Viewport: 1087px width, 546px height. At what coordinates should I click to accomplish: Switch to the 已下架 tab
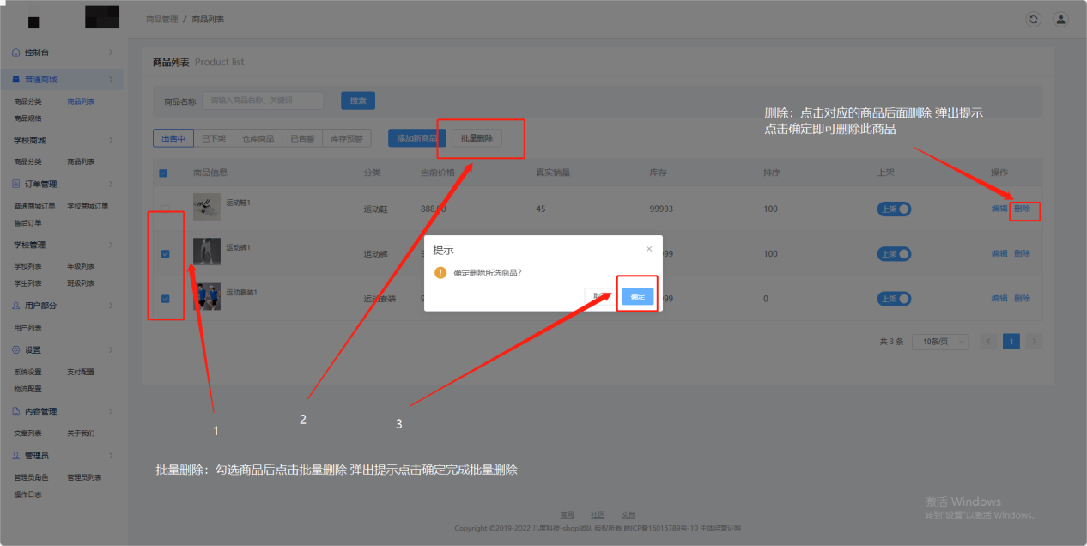[213, 138]
